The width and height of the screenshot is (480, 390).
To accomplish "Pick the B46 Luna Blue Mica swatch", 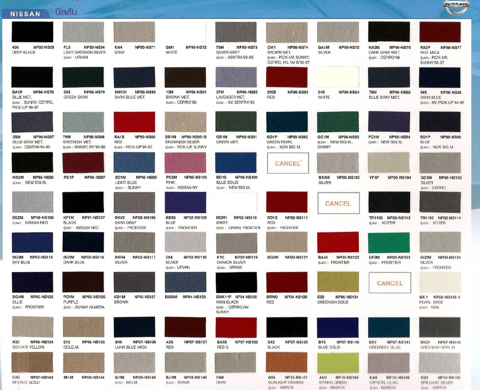I will pyautogui.click(x=135, y=327).
